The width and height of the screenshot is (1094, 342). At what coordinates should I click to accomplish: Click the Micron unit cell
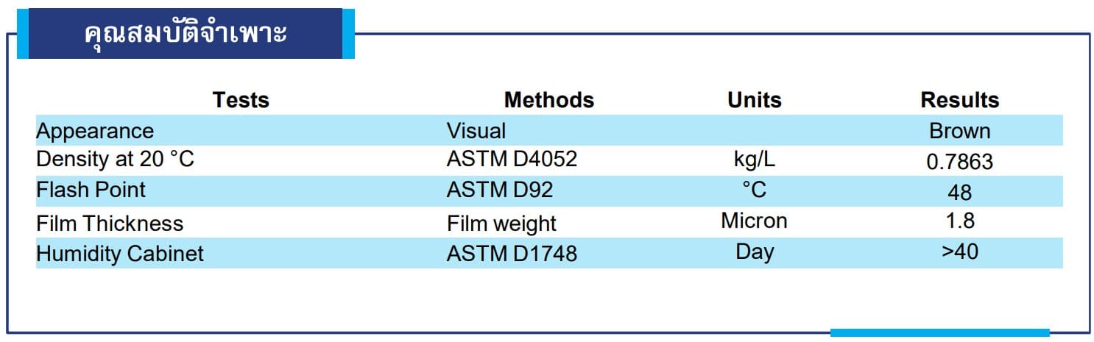tap(754, 220)
